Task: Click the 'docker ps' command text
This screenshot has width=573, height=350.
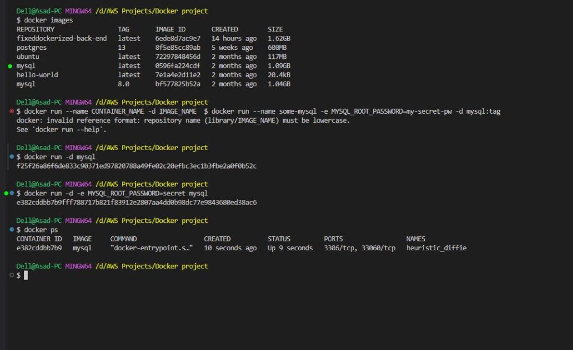Action: 41,230
